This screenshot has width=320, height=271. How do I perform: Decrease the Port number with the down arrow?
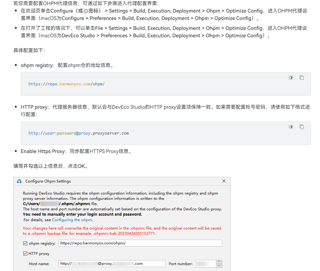click(219, 265)
